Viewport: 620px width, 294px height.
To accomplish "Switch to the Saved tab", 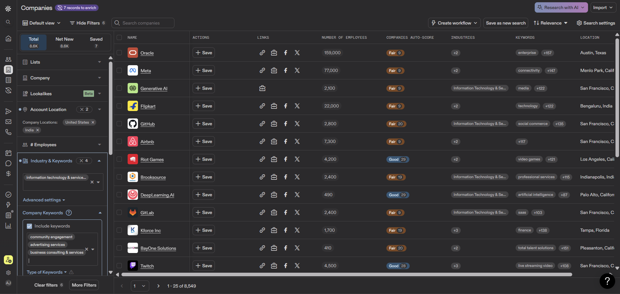I will tap(96, 42).
